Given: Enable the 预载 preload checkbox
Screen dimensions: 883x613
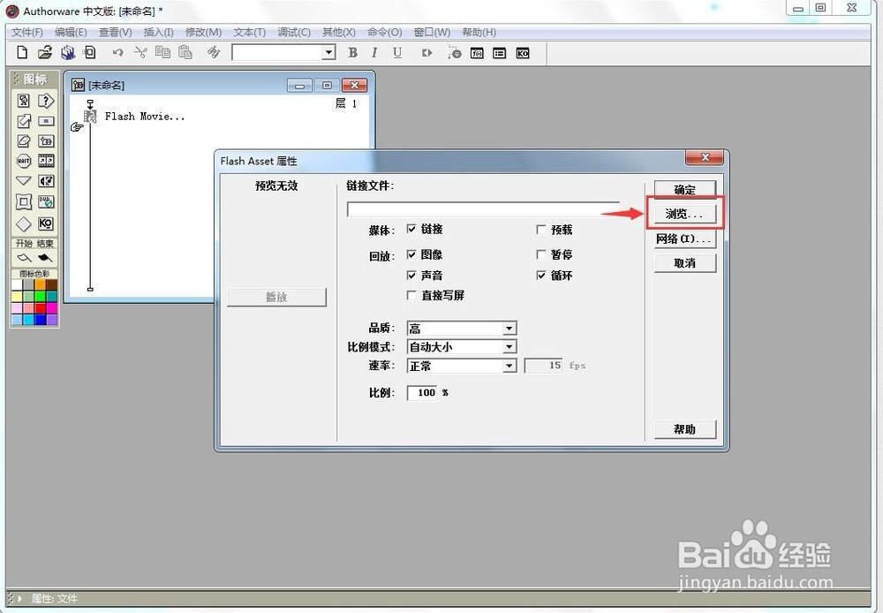Looking at the screenshot, I should 541,230.
